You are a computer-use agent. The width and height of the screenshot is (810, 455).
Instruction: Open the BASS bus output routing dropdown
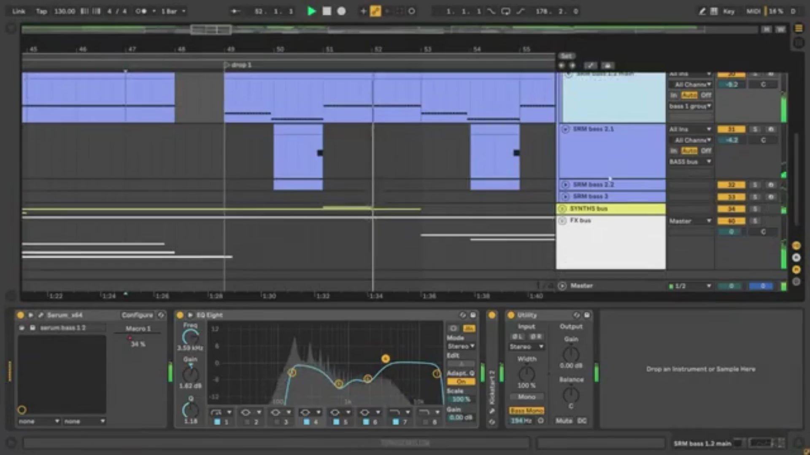pyautogui.click(x=690, y=162)
